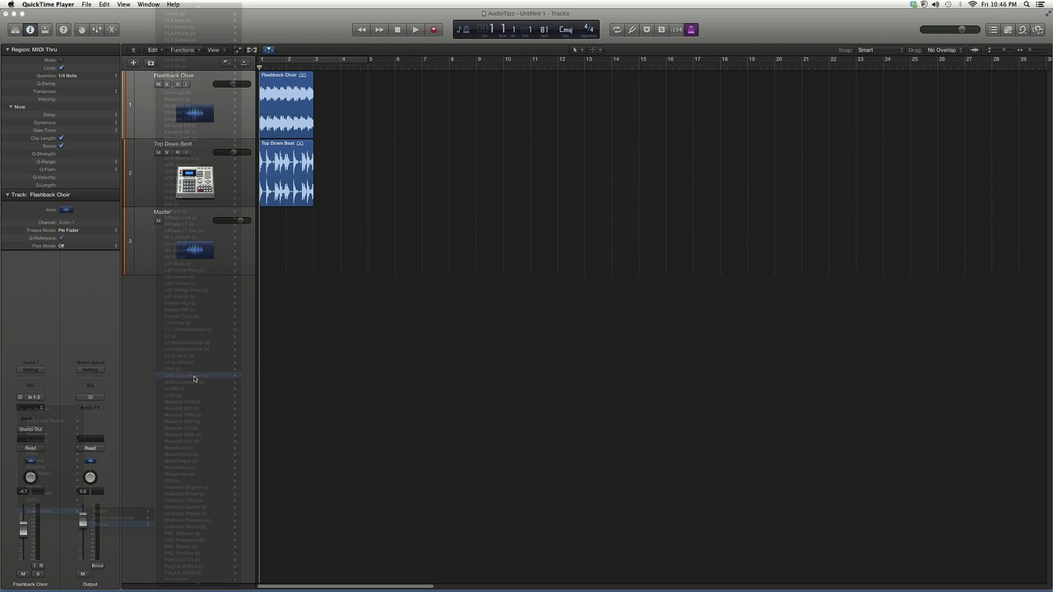
Task: Toggle Cycle mode button
Action: (x=617, y=30)
